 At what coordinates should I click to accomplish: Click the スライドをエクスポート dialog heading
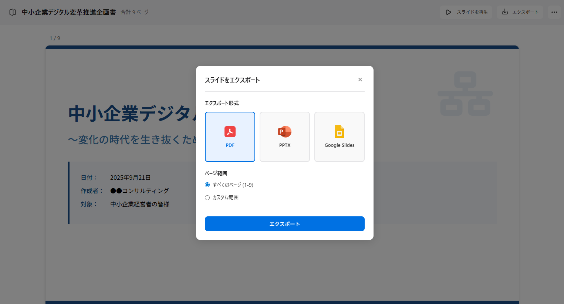tap(232, 80)
